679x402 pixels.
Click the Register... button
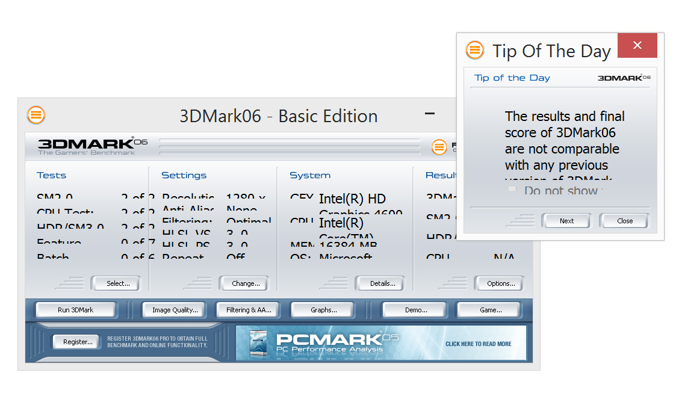76,342
